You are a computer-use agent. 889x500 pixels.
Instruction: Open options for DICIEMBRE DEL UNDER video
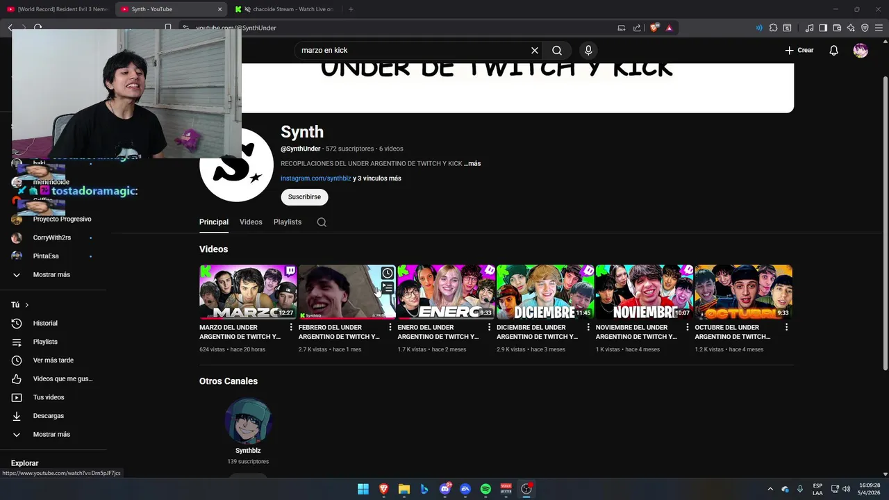588,327
